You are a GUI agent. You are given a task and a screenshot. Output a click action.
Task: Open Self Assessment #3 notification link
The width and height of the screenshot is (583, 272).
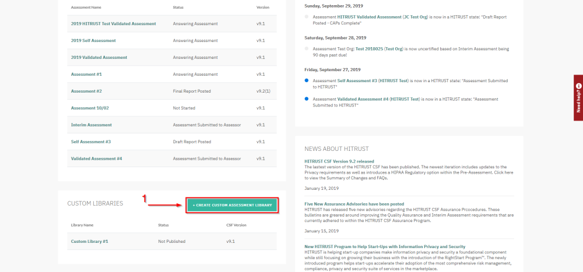[x=357, y=80]
